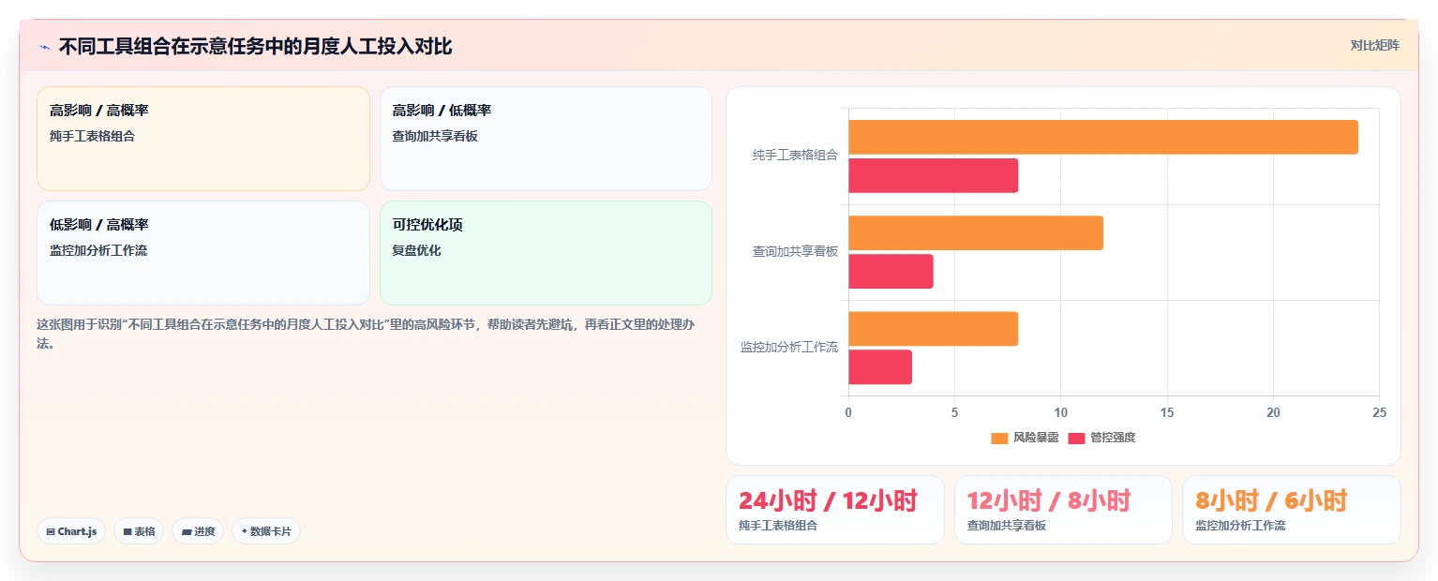
Task: Click the red bar for 查询加共享看板
Action: (891, 271)
